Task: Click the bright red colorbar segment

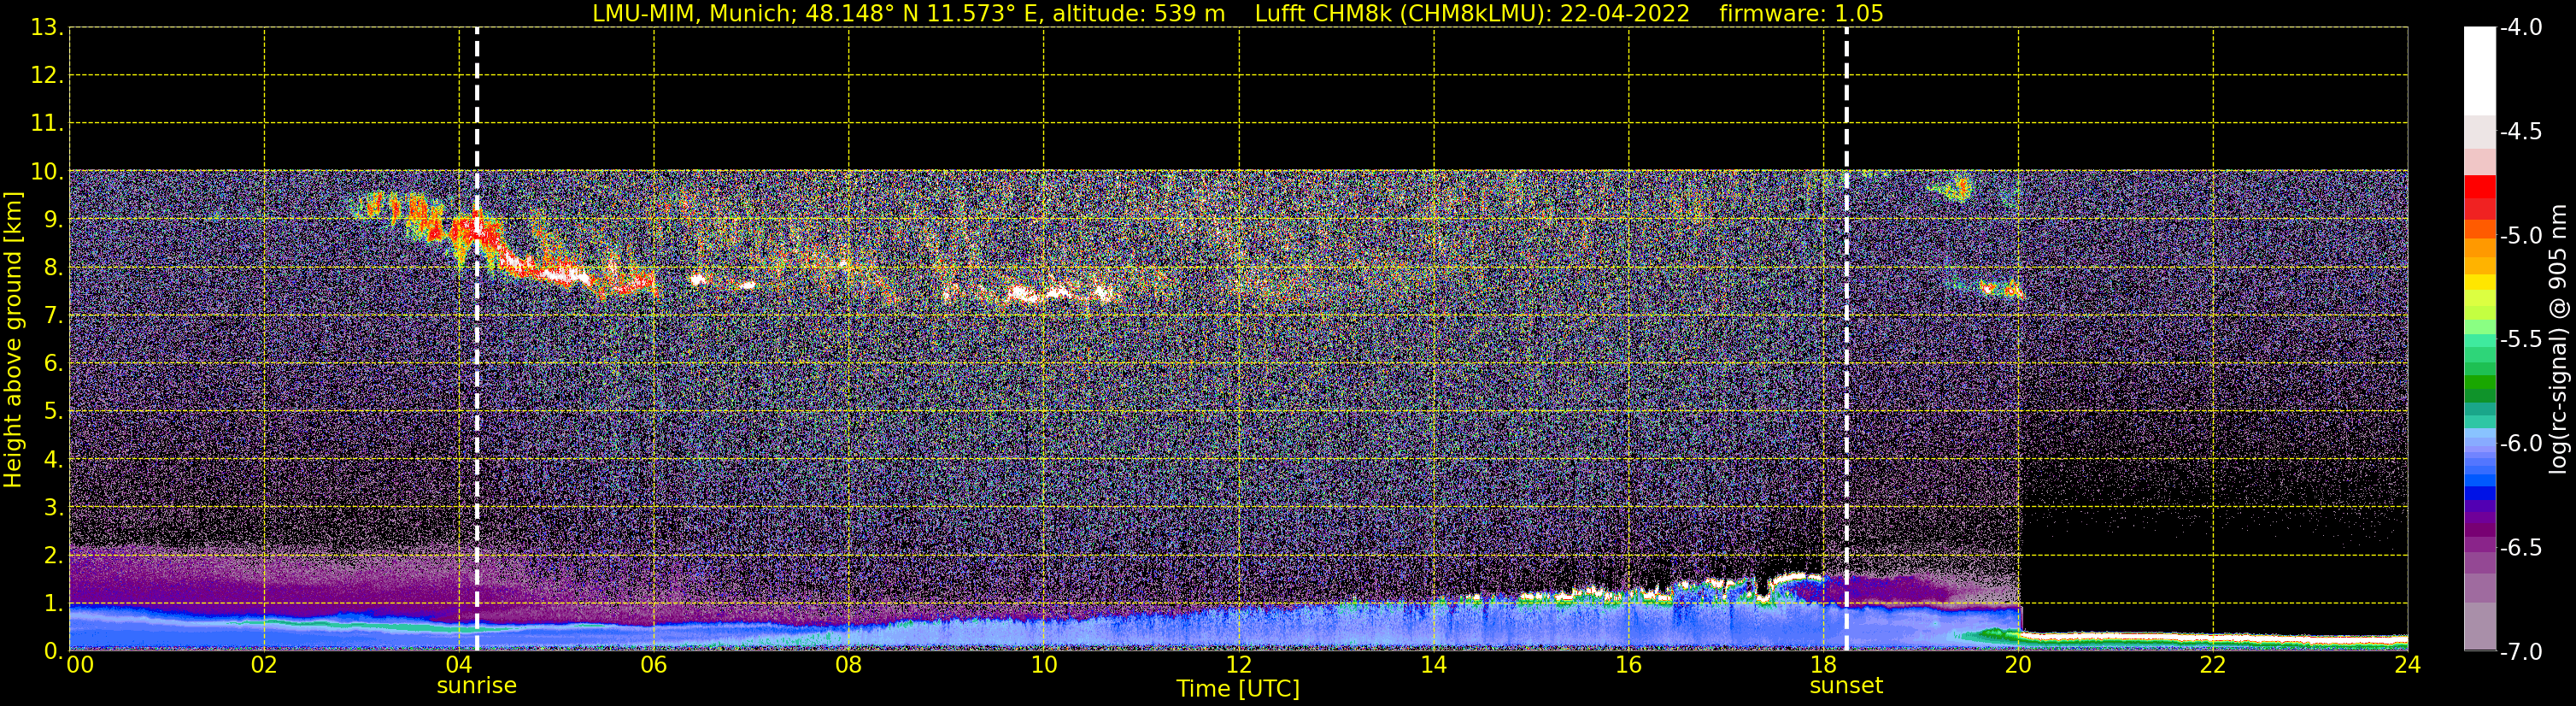Action: tap(2480, 187)
